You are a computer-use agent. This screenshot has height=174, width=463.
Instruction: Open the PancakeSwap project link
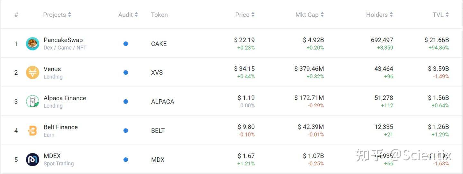tap(63, 40)
